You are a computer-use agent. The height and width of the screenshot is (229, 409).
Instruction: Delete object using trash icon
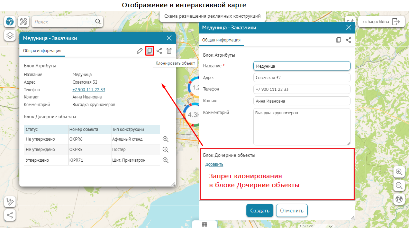coord(169,51)
